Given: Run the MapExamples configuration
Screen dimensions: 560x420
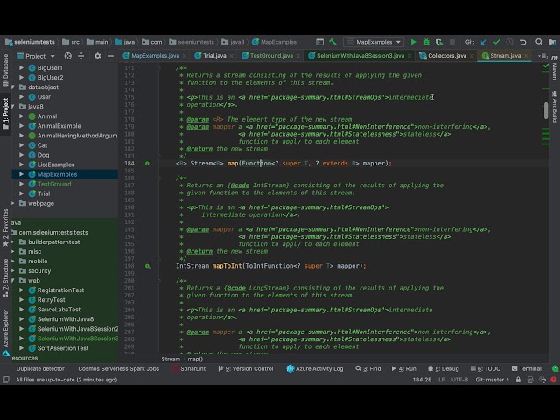Looking at the screenshot, I should [x=413, y=42].
